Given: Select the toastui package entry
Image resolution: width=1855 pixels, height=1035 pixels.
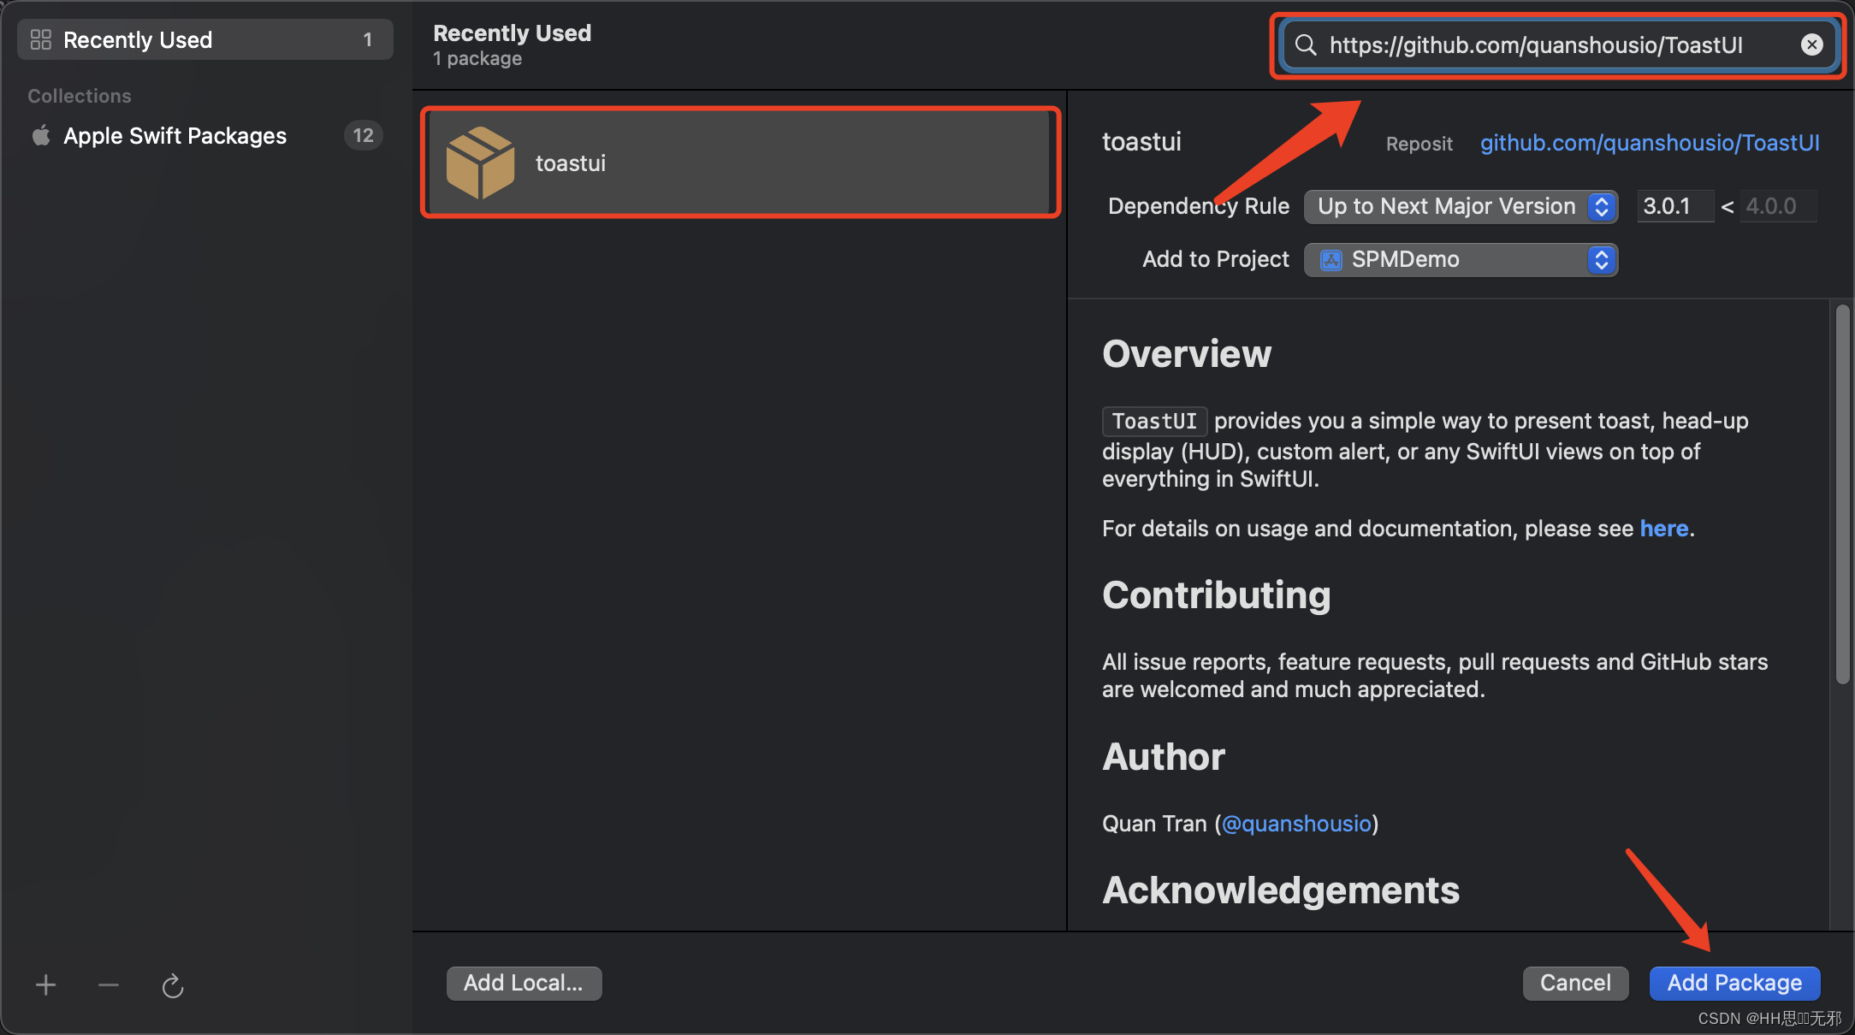Looking at the screenshot, I should pyautogui.click(x=743, y=162).
